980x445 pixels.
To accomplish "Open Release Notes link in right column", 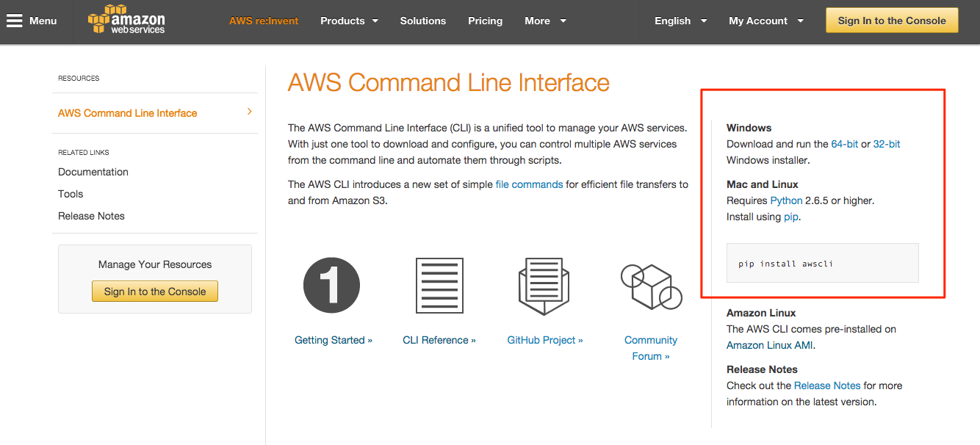I will [x=827, y=386].
